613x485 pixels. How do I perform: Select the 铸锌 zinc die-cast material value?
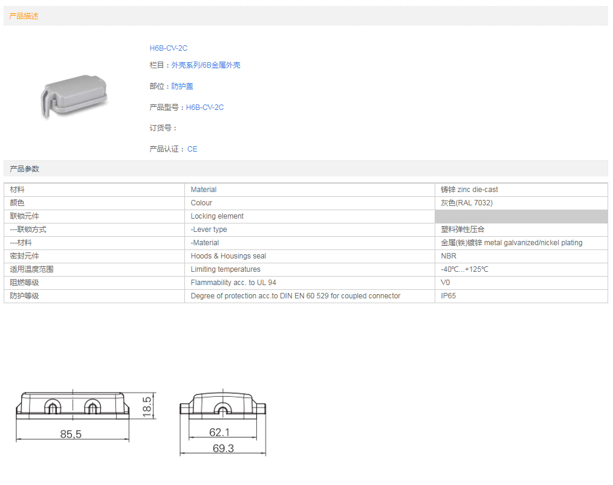[469, 190]
